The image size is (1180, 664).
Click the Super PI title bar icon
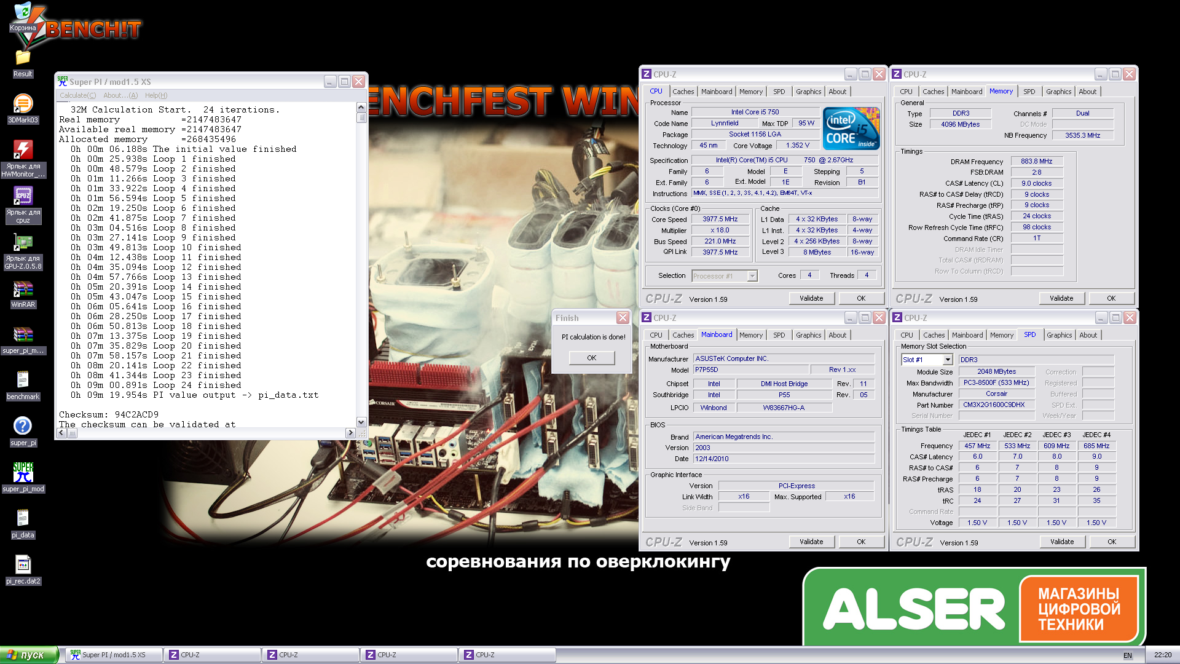tap(62, 81)
